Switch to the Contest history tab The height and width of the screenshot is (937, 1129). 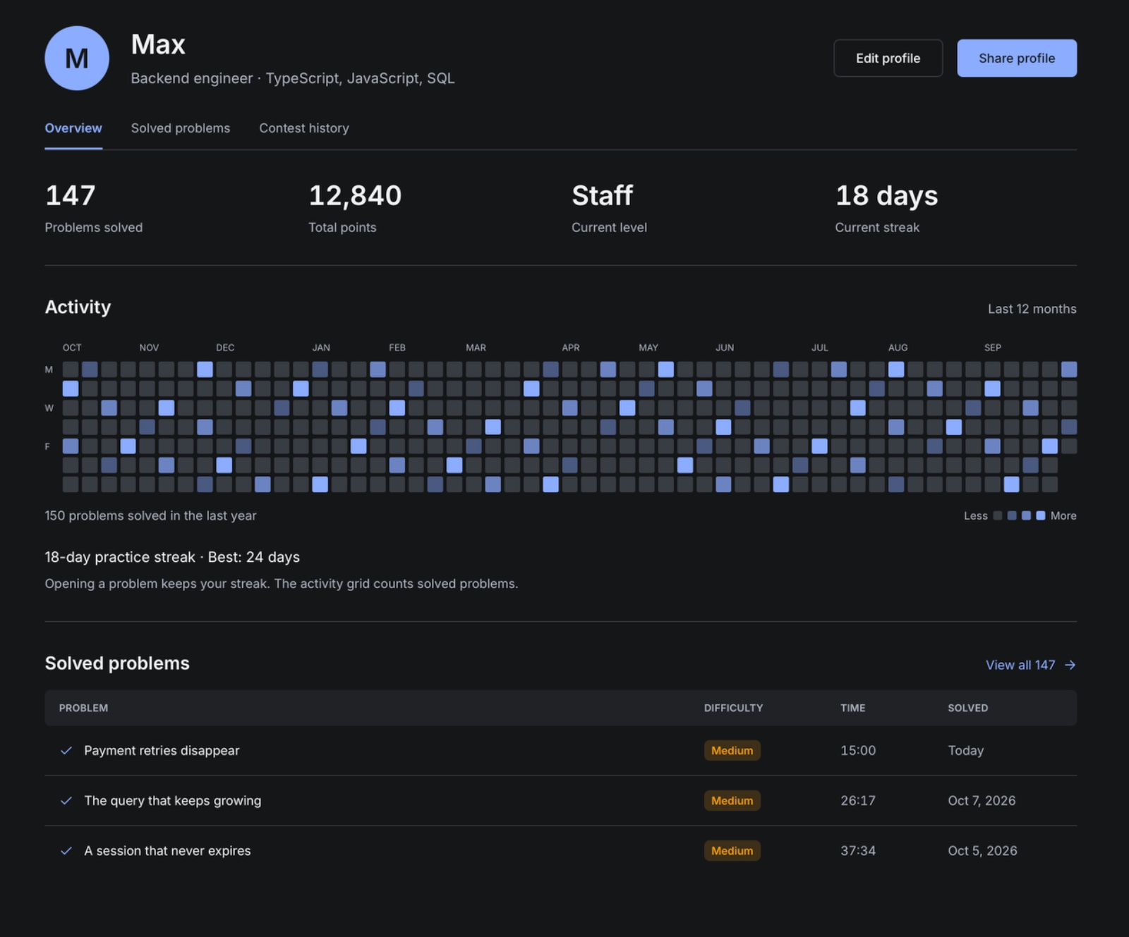click(x=304, y=128)
